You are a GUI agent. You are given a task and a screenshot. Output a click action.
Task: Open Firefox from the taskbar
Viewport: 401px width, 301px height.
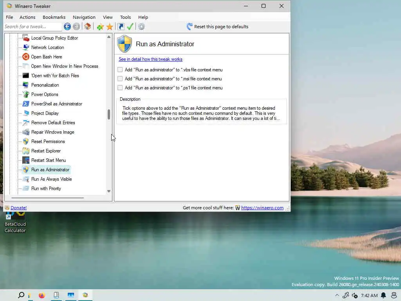point(42,296)
